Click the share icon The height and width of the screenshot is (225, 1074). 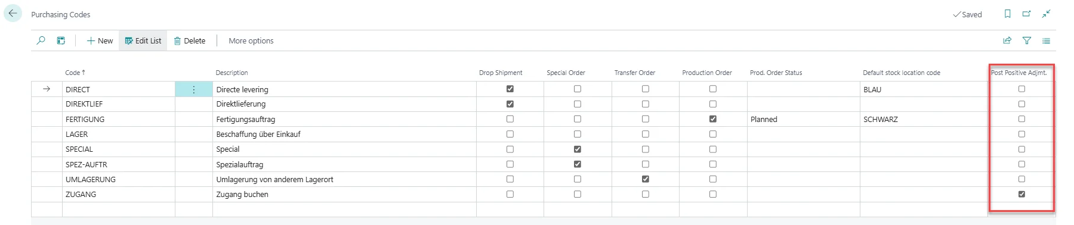pyautogui.click(x=1007, y=40)
